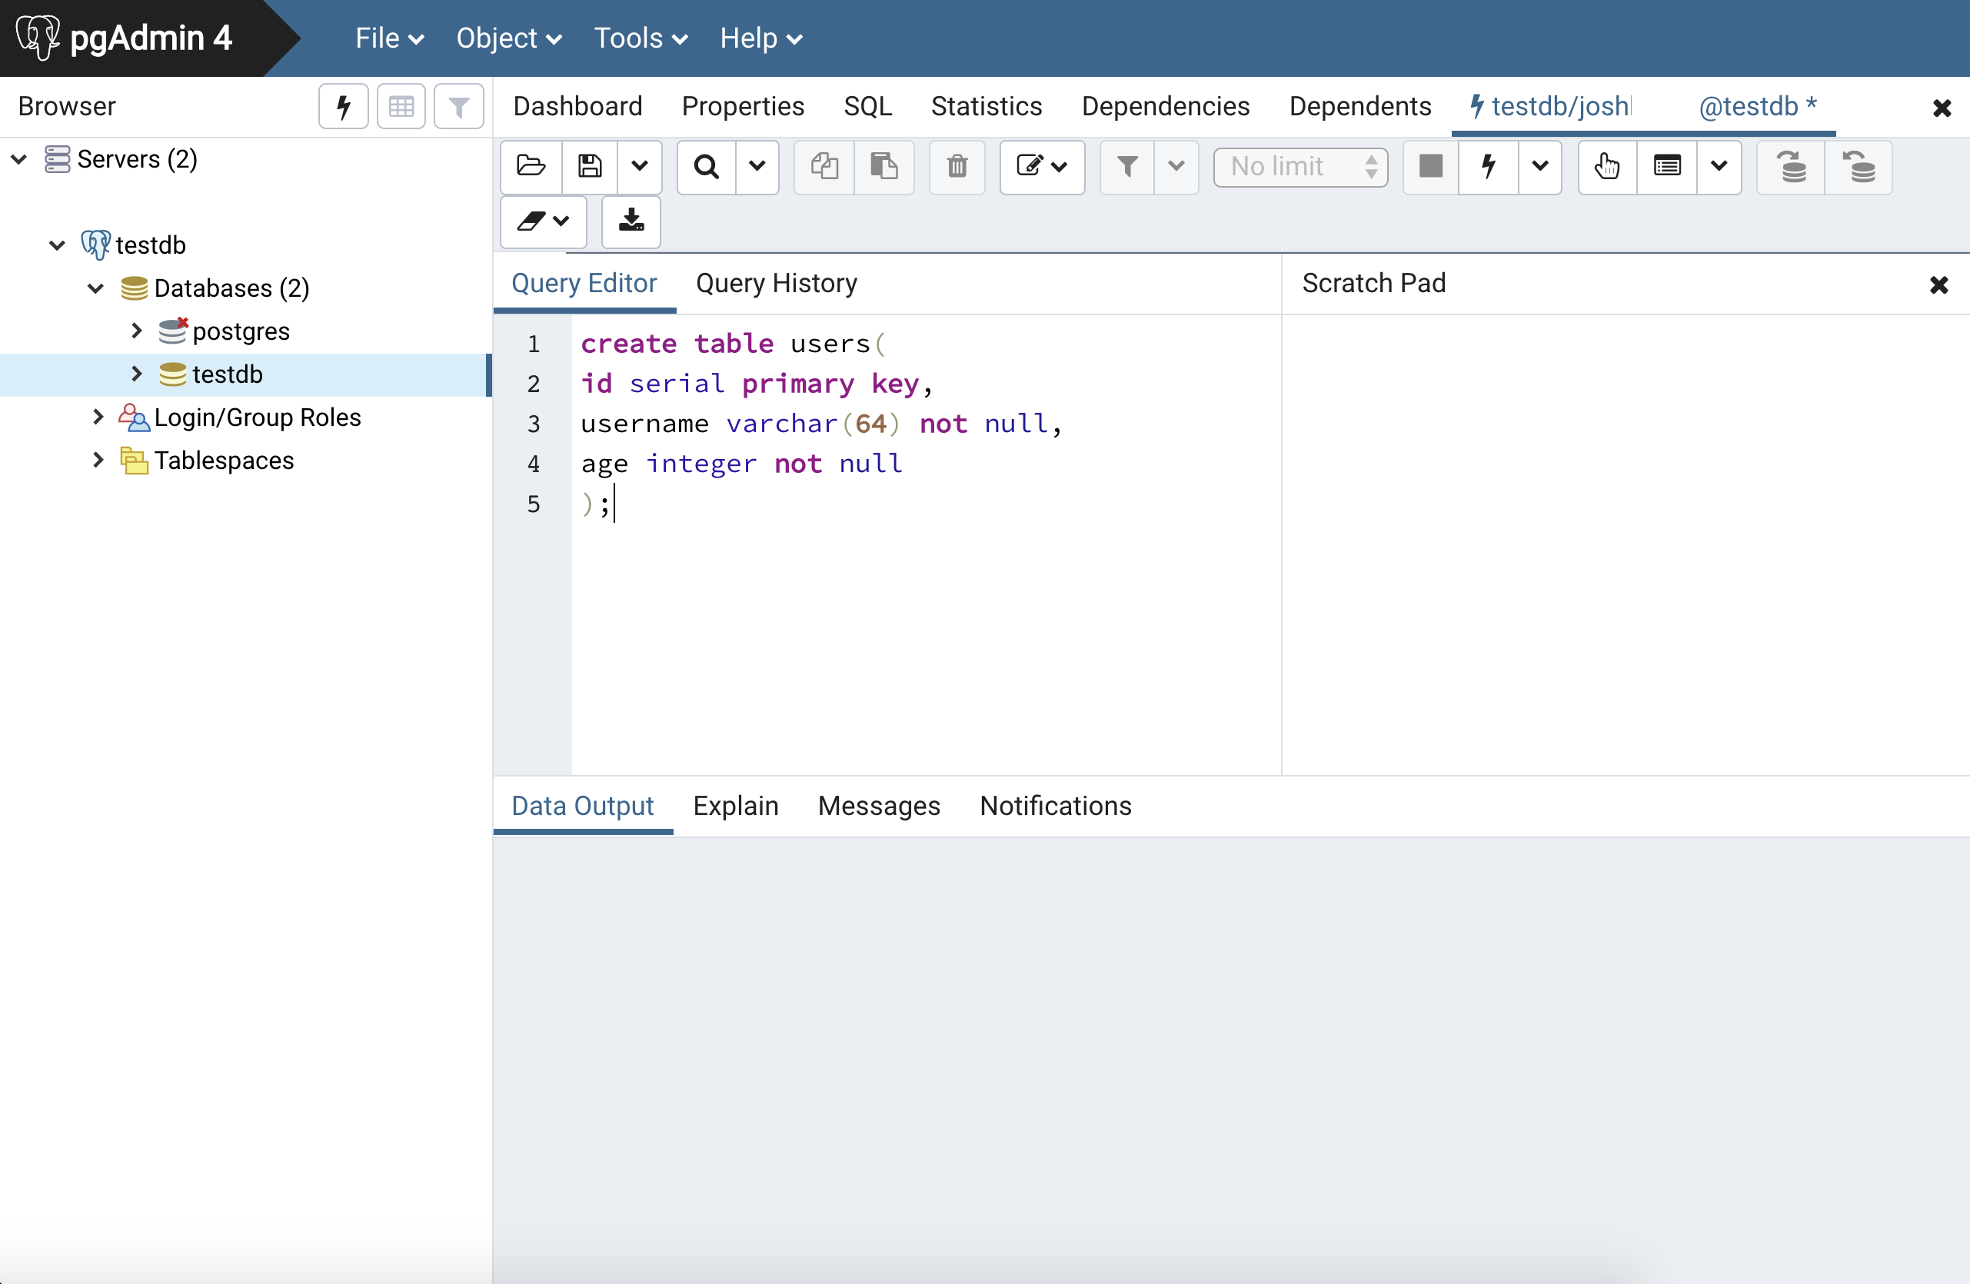Click the Download as CSV icon
1970x1284 pixels.
[x=631, y=221]
